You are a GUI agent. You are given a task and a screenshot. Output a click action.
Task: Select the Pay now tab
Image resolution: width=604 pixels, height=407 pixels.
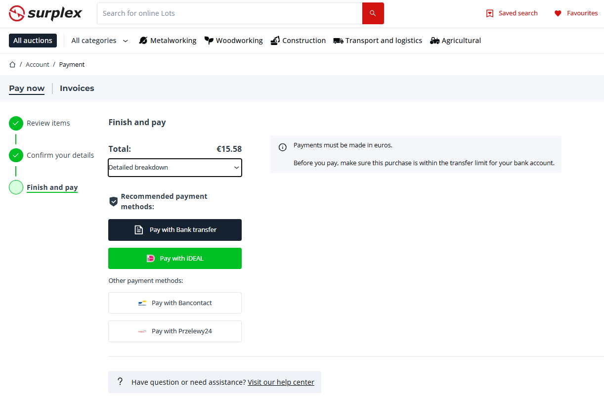pyautogui.click(x=27, y=89)
